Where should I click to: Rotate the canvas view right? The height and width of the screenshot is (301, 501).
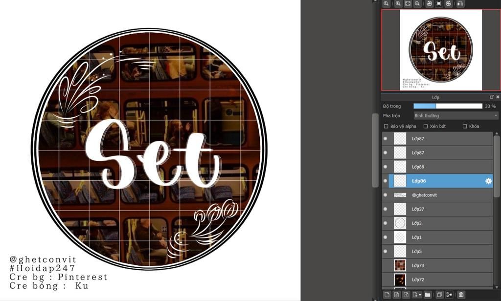(x=448, y=3)
